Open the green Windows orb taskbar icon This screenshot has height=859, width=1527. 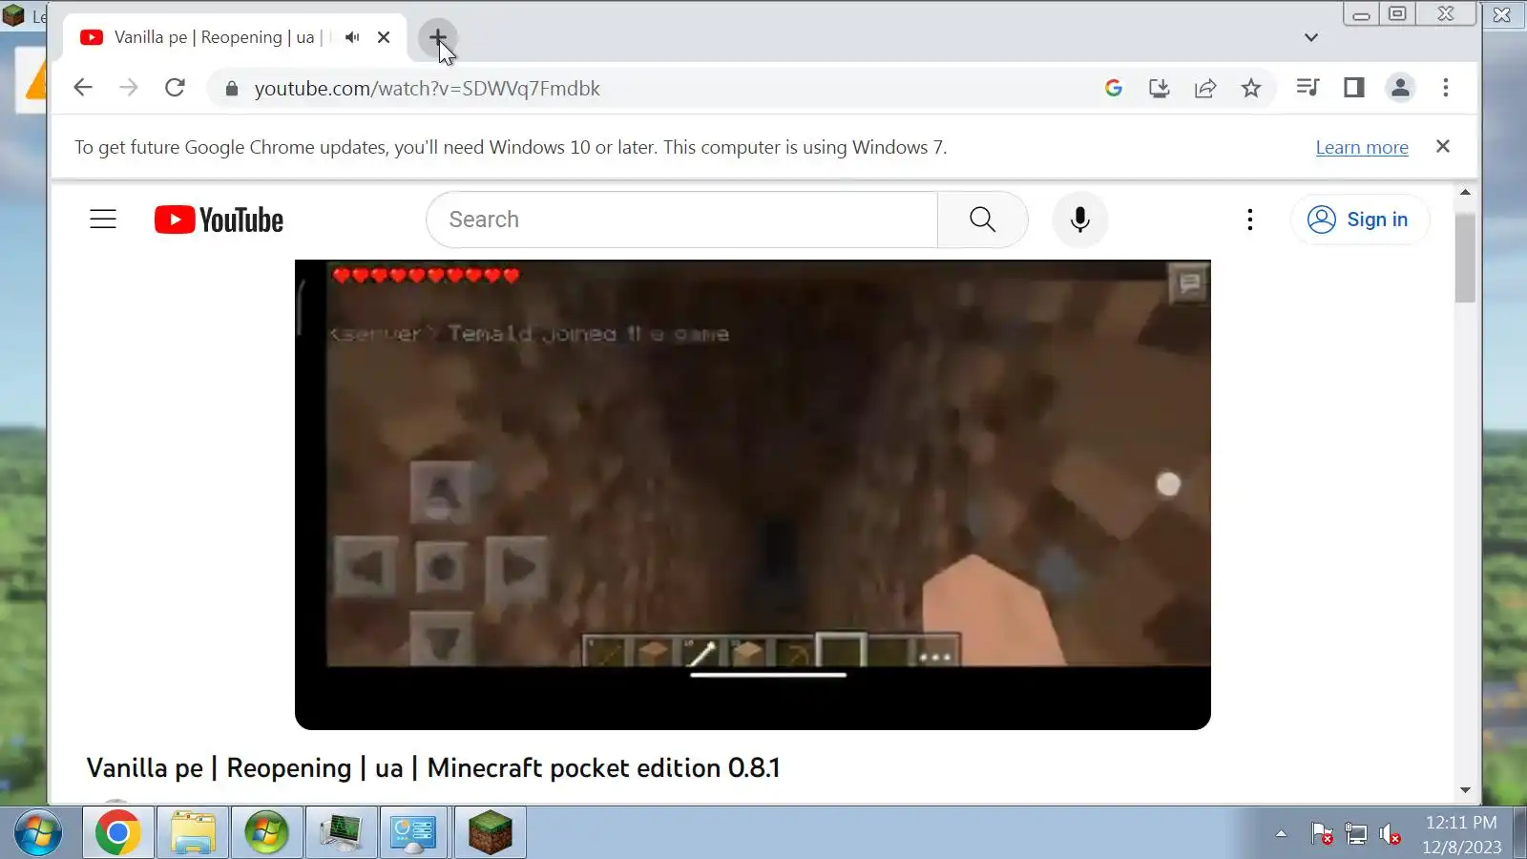point(266,832)
